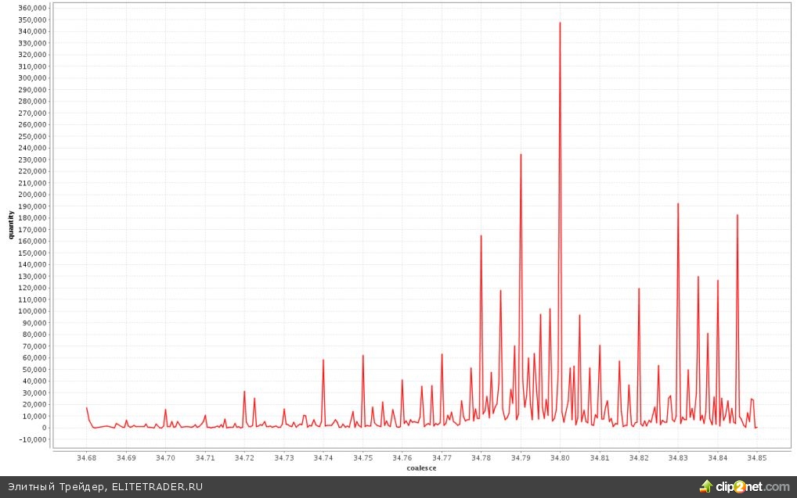Image resolution: width=797 pixels, height=498 pixels.
Task: Click the -10,000 y-axis tick label
Action: pyautogui.click(x=33, y=439)
